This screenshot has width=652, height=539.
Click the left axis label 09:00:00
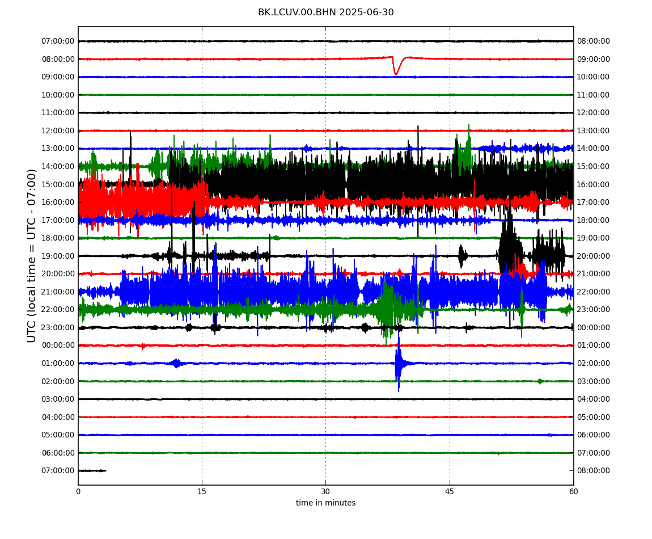click(58, 77)
